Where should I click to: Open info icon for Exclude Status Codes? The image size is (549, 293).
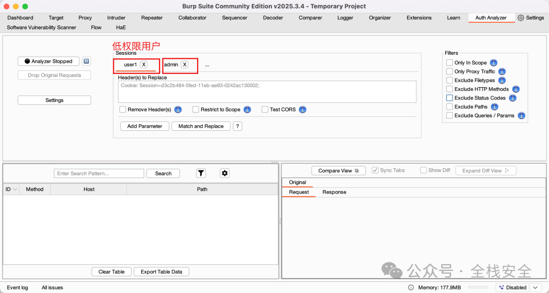click(512, 98)
